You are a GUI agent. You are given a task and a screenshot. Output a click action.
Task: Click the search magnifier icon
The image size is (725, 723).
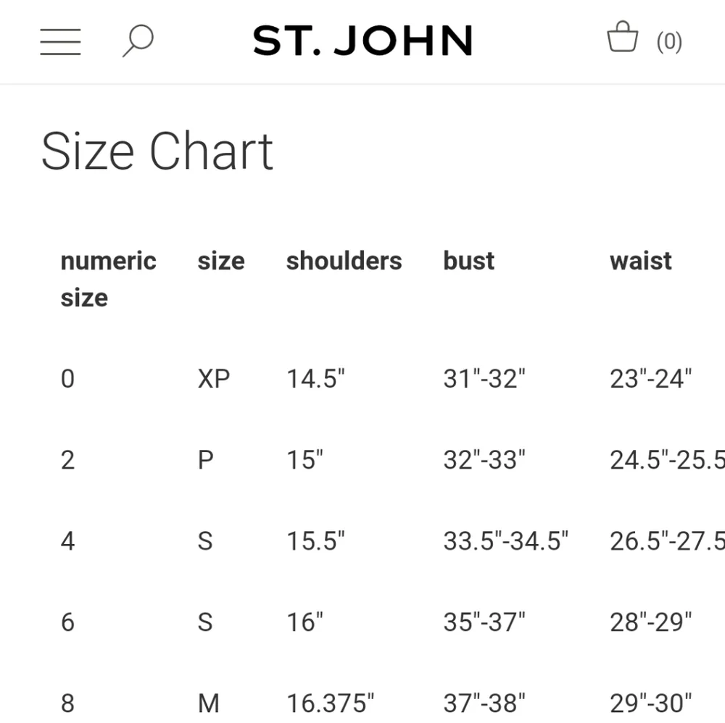click(138, 41)
